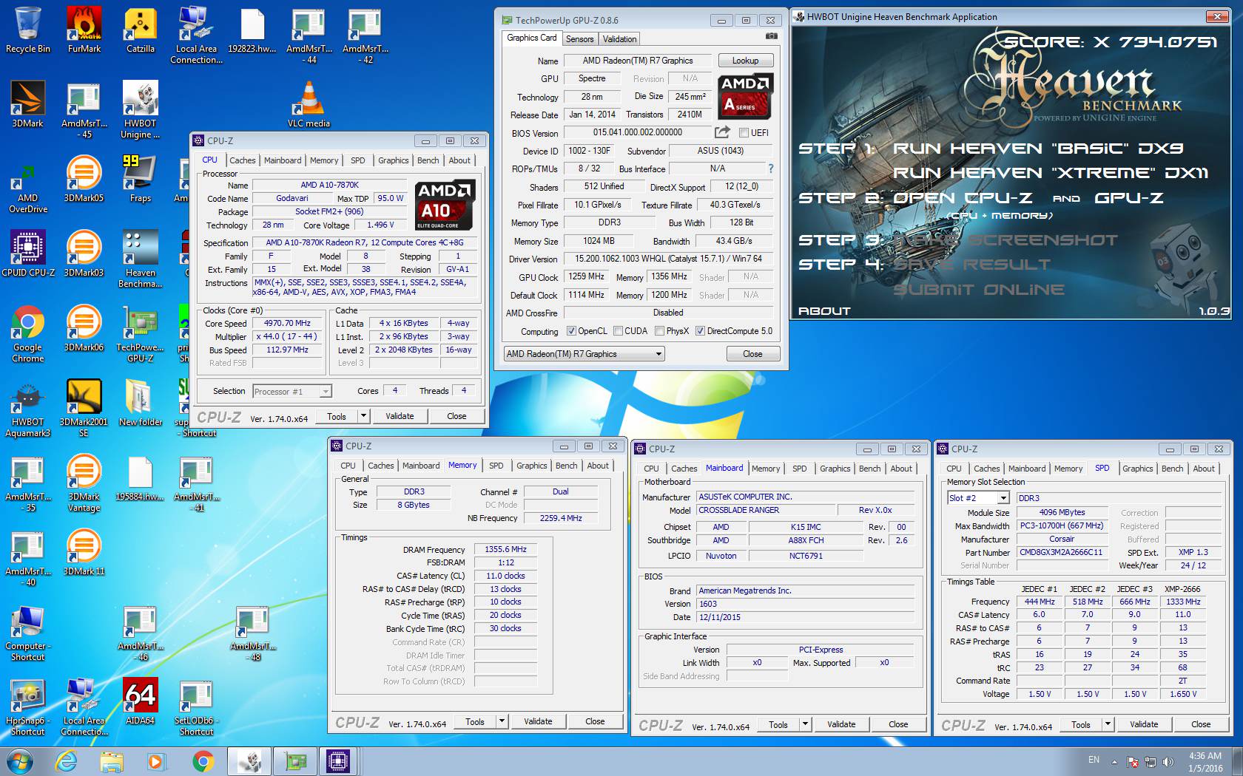Click Close in CPU-Z Mainboard window
The height and width of the screenshot is (776, 1243).
[x=898, y=724]
